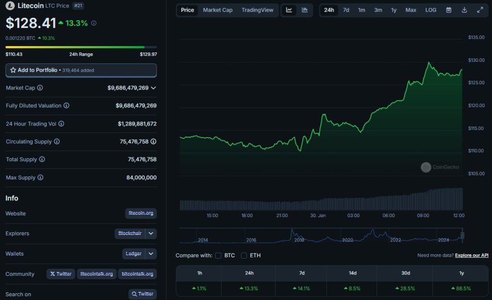Open the date range calendar icon
The image size is (492, 300).
click(449, 10)
